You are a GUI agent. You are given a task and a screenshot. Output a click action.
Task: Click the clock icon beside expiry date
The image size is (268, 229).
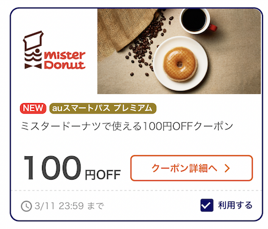point(26,206)
